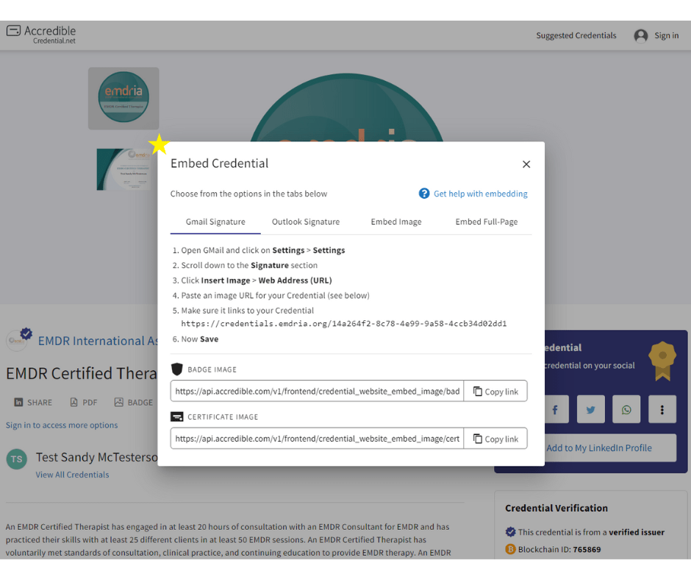Select the credential URL text at credentials.emdria.org
This screenshot has width=691, height=580.
tap(344, 324)
